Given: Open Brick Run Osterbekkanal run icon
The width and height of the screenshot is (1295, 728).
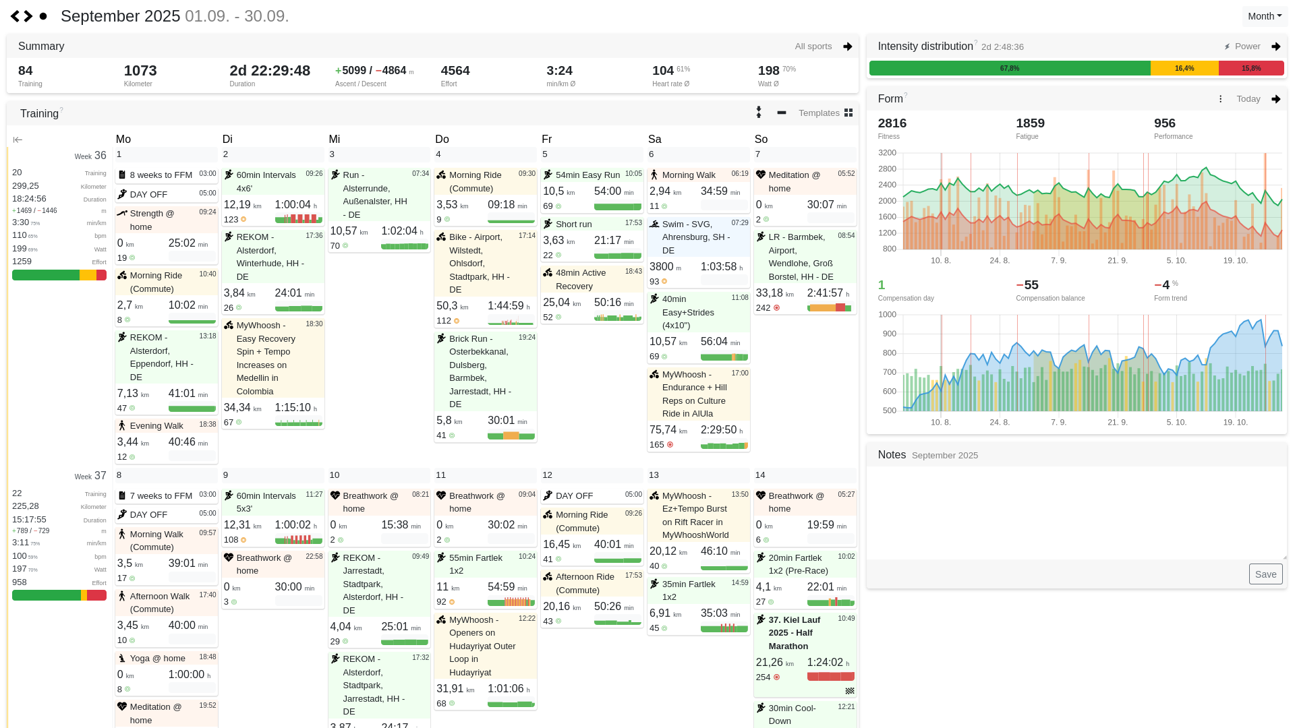Looking at the screenshot, I should pos(441,339).
